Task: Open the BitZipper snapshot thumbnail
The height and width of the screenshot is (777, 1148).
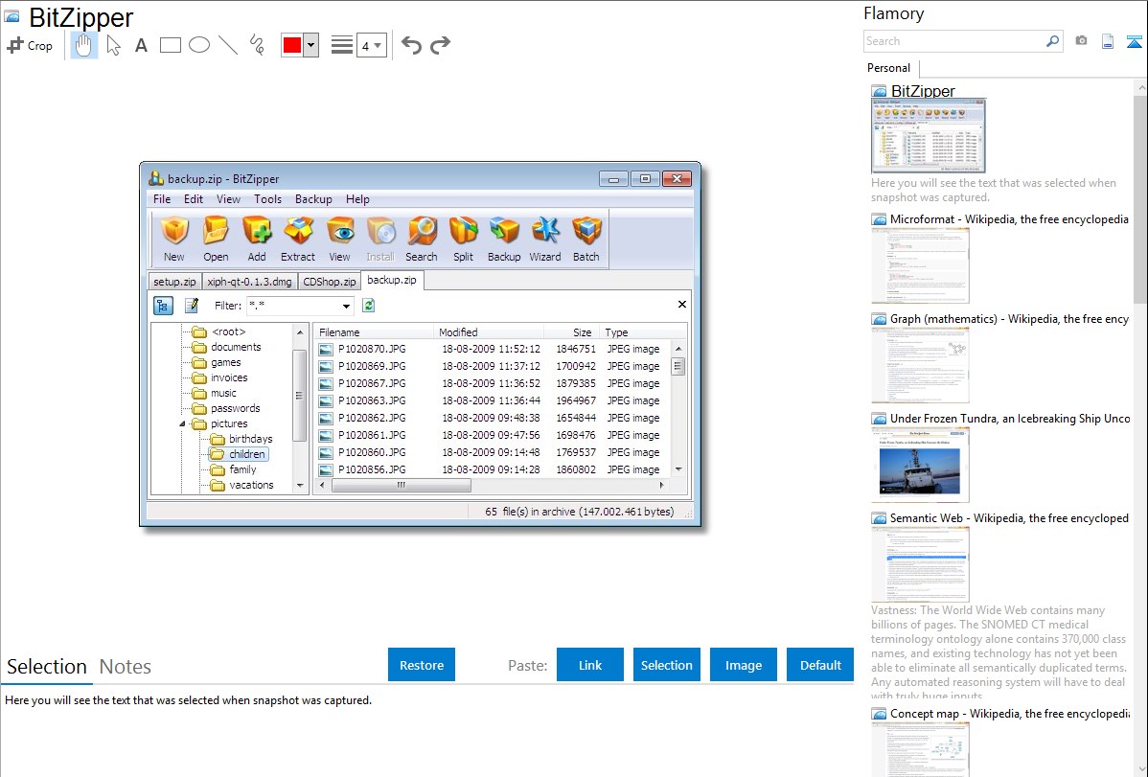Action: click(928, 136)
